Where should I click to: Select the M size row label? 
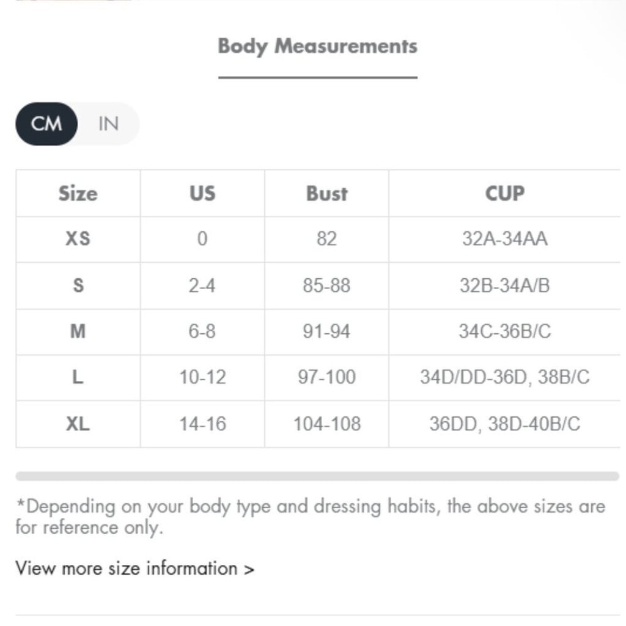coord(78,331)
